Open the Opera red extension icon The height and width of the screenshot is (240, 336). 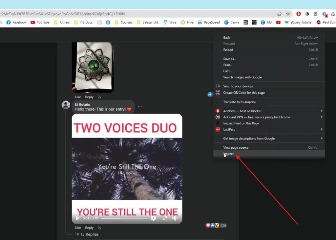pos(299,14)
